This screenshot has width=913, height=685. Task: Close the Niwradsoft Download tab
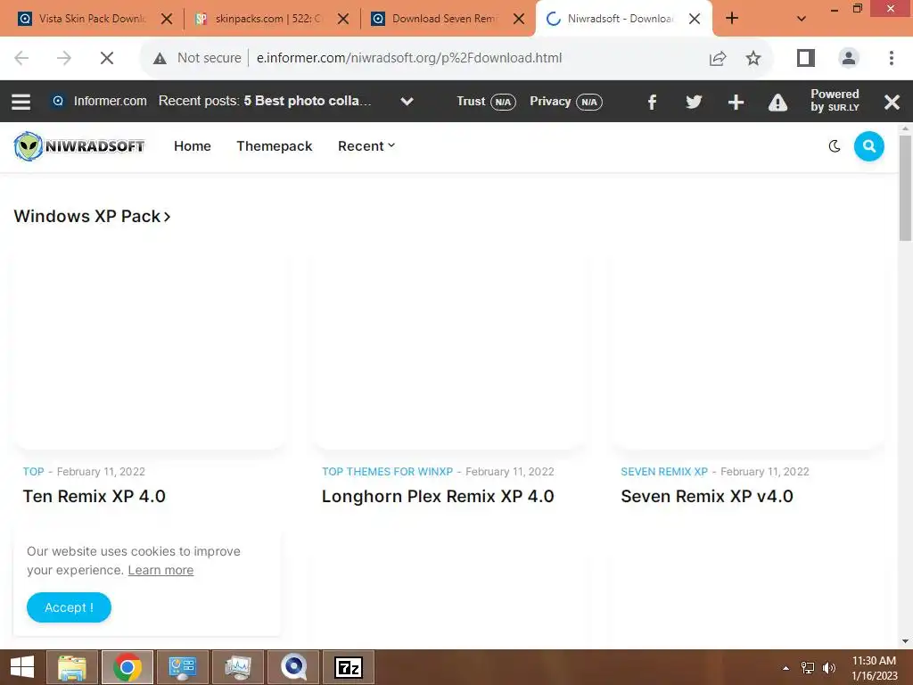694,19
